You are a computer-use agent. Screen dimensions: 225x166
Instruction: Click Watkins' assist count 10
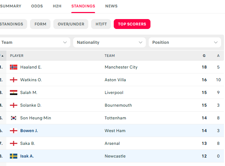(218, 80)
